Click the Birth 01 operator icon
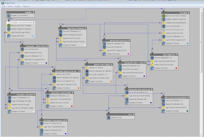 coord(164,16)
